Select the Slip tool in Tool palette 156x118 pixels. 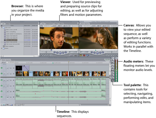point(113,70)
